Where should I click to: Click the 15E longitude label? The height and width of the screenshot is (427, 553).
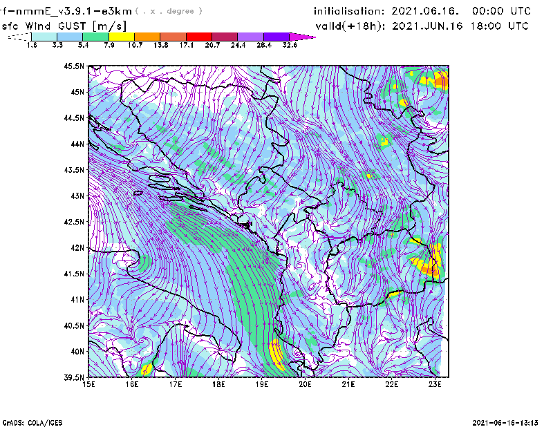[88, 384]
